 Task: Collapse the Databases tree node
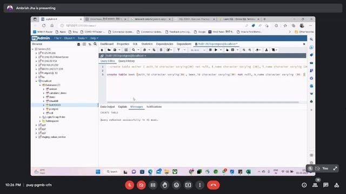click(x=40, y=85)
